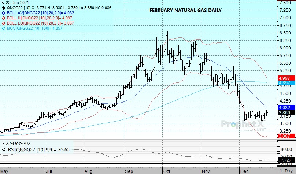Click the black 3.860 last price tag

(285, 113)
